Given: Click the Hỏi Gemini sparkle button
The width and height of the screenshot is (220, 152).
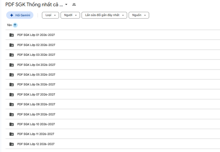Looking at the screenshot, I should coord(20,15).
